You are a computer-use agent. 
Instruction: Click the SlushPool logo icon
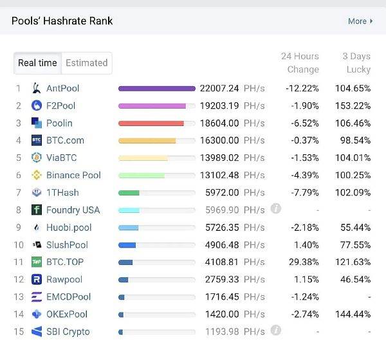point(37,244)
